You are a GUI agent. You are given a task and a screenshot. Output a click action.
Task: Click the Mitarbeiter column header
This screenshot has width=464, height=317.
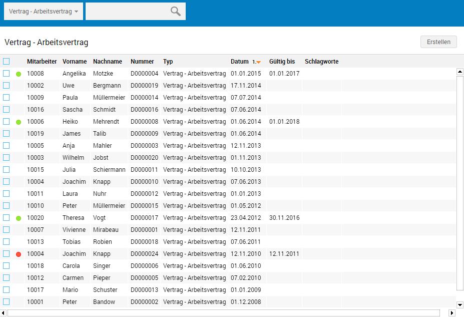[x=42, y=62]
